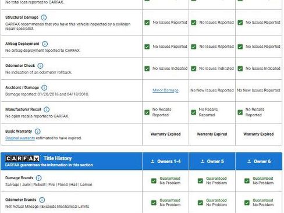Click the Manufacturer Recall row title
The height and width of the screenshot is (213, 284).
pos(23,109)
